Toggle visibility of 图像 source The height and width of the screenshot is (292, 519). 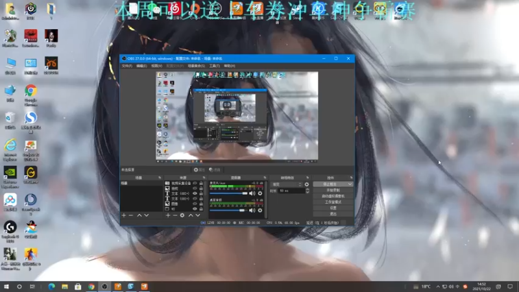point(195,204)
